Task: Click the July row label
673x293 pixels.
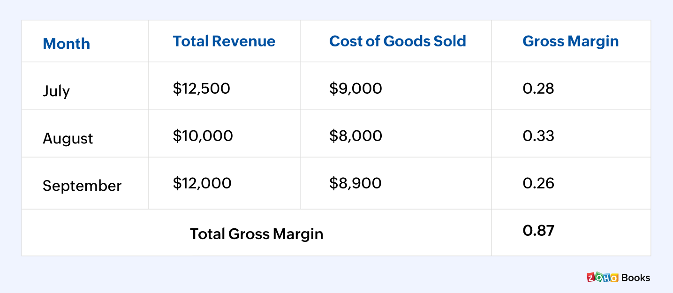Action: click(x=56, y=90)
